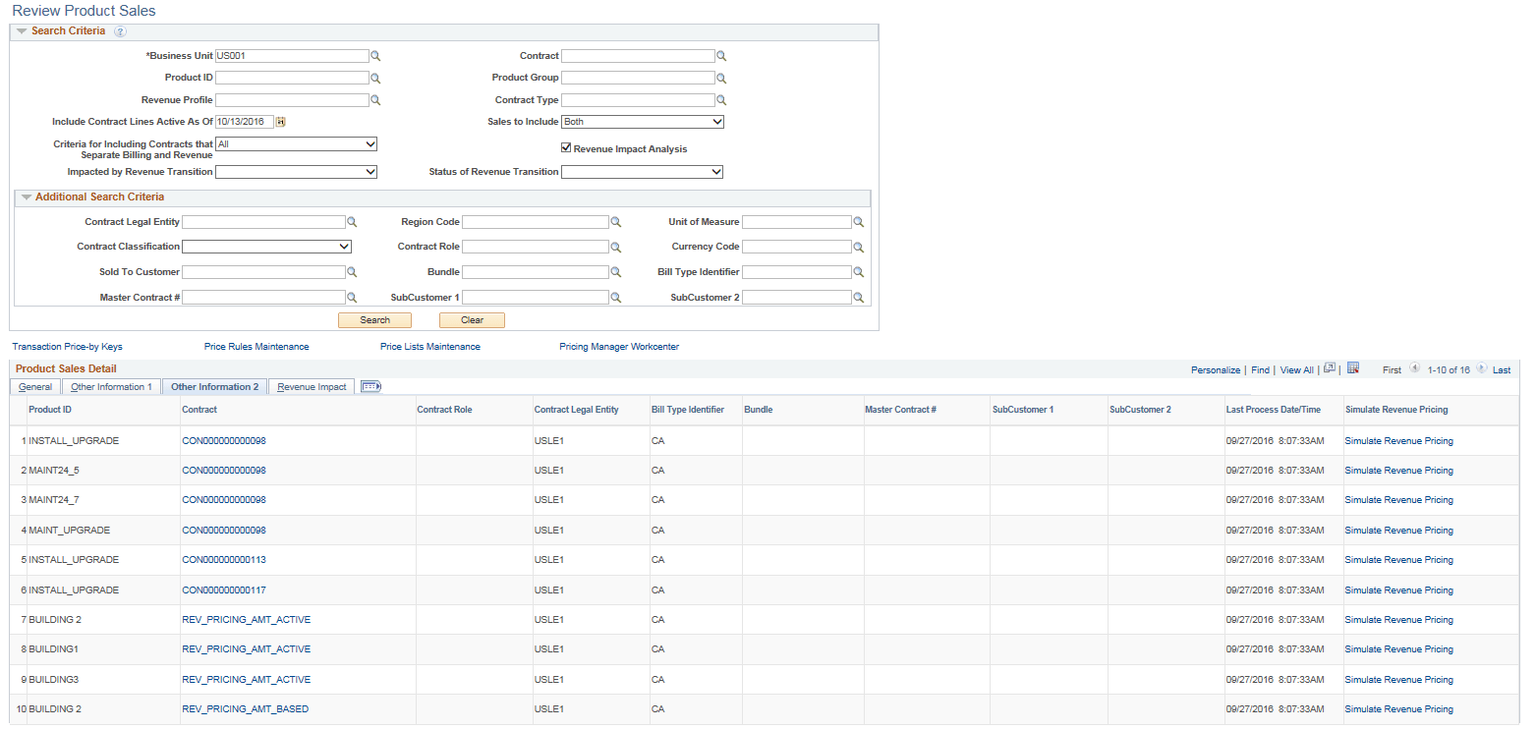Click the show-all-columns icon after Revenue Impact tab
Screen dimensions: 1536x730
click(x=370, y=386)
